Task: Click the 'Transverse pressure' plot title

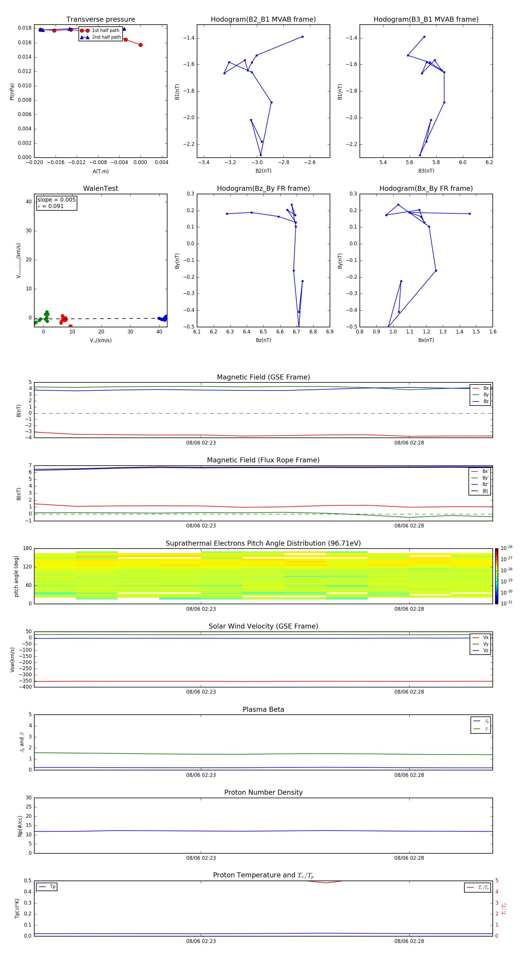Action: coord(100,19)
